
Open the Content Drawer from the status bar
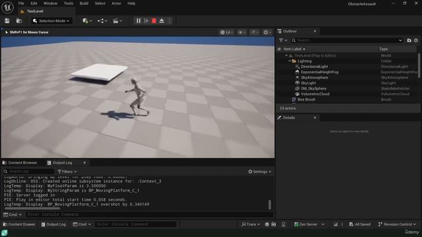pyautogui.click(x=19, y=224)
